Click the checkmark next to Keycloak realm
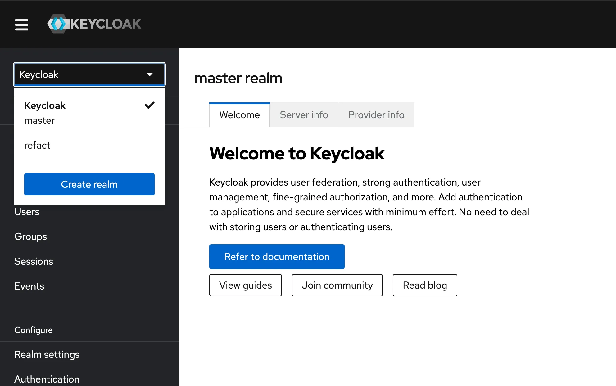This screenshot has width=616, height=386. (149, 105)
